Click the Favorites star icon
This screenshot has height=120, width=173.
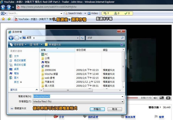pos(3,19)
